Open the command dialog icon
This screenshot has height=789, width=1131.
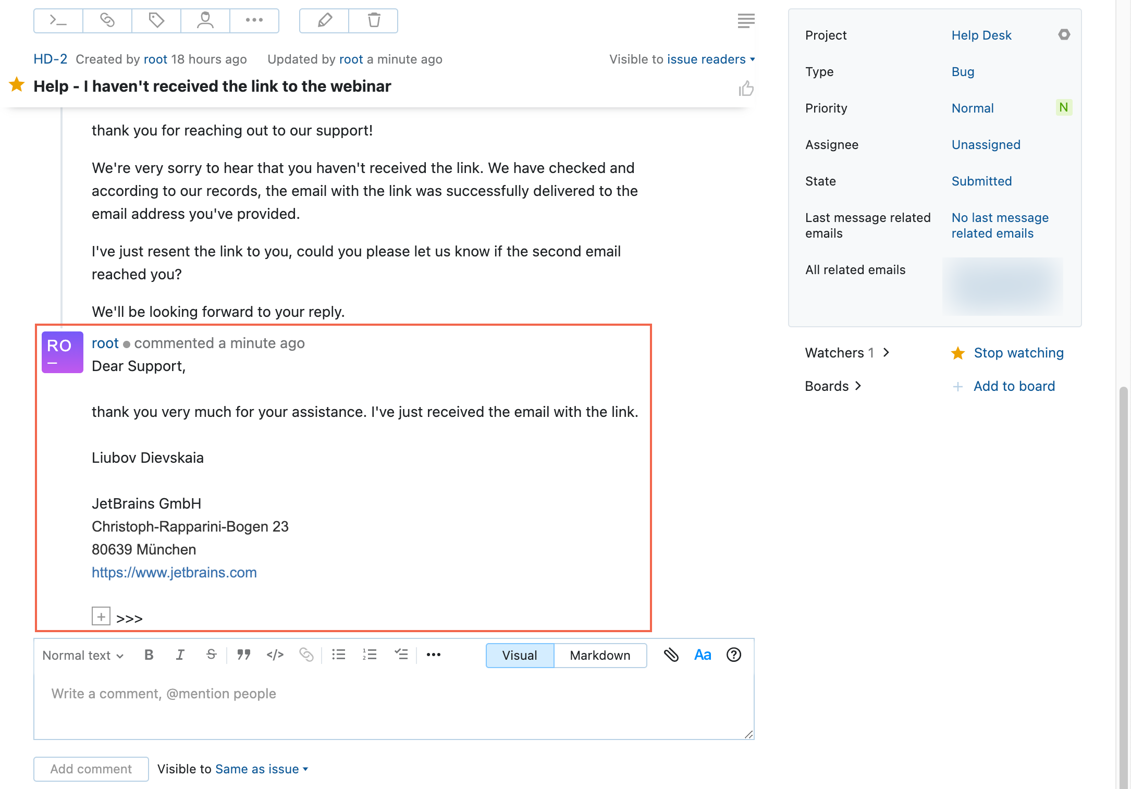58,21
